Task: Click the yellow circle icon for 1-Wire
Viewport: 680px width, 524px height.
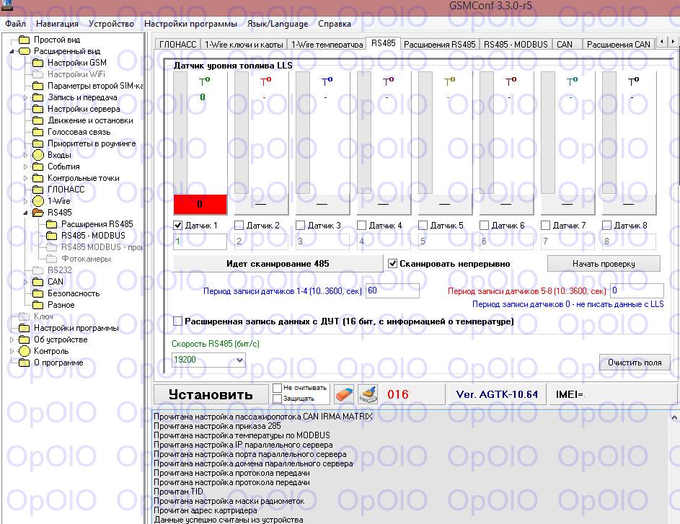Action: point(38,201)
